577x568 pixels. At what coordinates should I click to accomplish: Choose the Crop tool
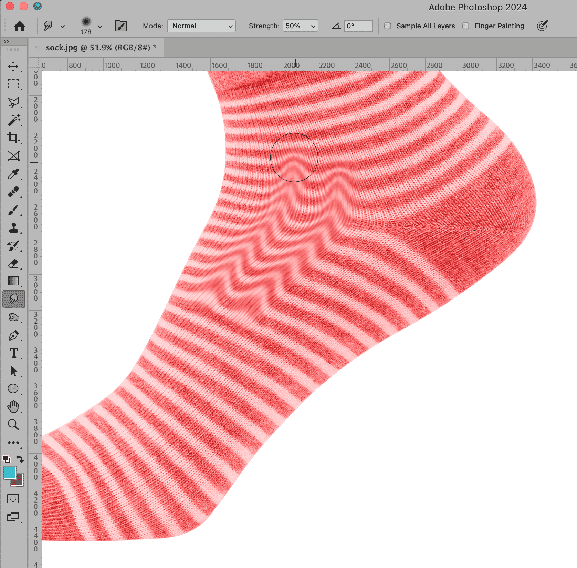(13, 138)
